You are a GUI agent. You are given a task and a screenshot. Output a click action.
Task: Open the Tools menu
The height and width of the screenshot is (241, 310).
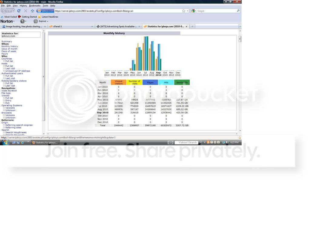[45, 6]
